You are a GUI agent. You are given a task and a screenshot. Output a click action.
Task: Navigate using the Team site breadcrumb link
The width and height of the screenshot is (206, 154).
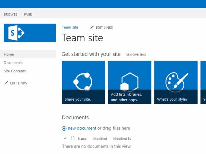(70, 27)
